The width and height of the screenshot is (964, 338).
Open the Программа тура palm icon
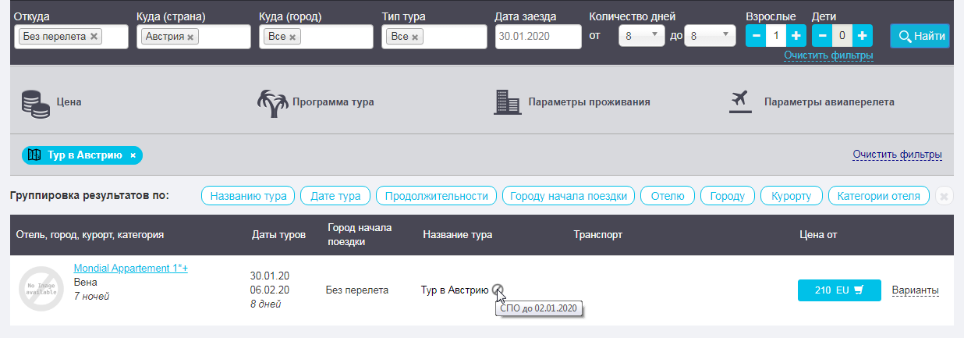[273, 102]
